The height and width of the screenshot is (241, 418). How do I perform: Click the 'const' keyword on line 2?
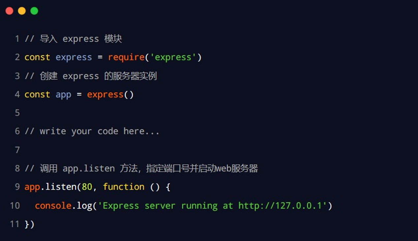[37, 57]
